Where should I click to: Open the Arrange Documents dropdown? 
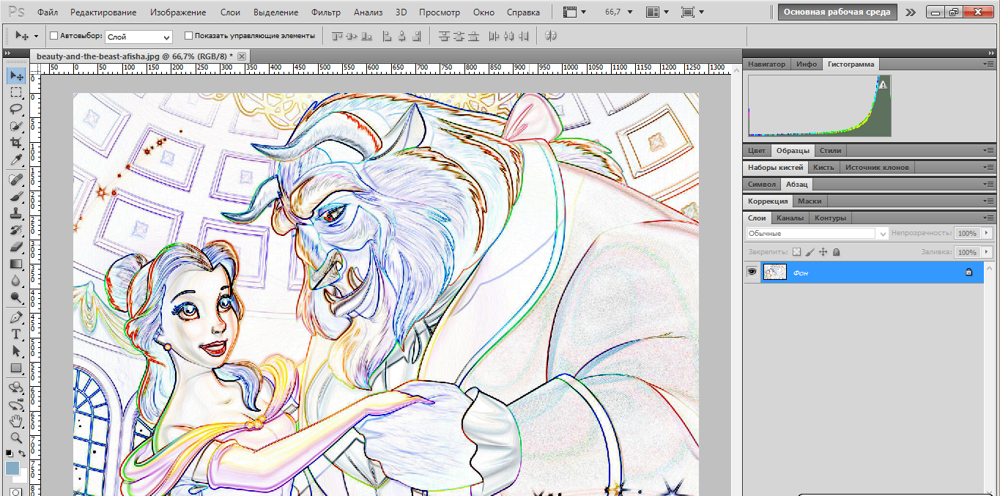click(657, 12)
